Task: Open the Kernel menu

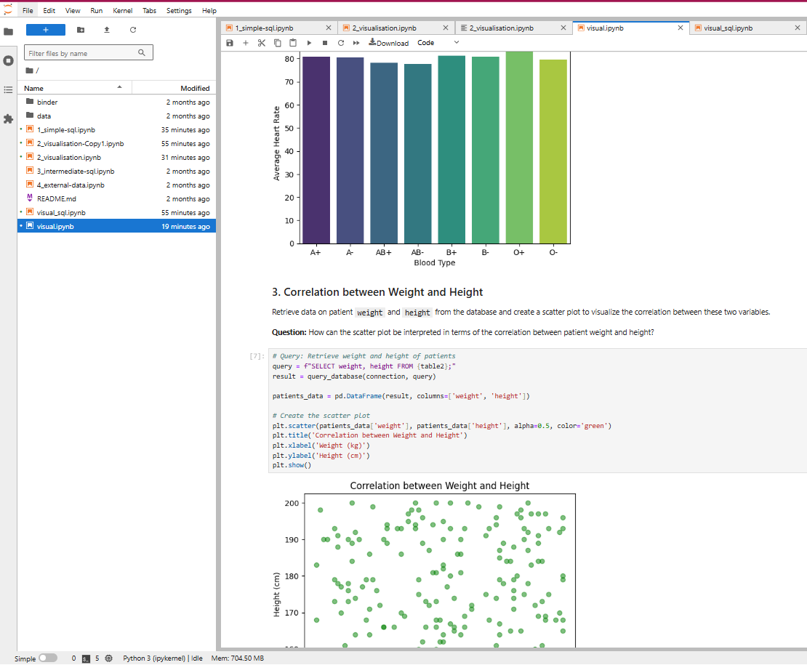Action: pos(122,10)
